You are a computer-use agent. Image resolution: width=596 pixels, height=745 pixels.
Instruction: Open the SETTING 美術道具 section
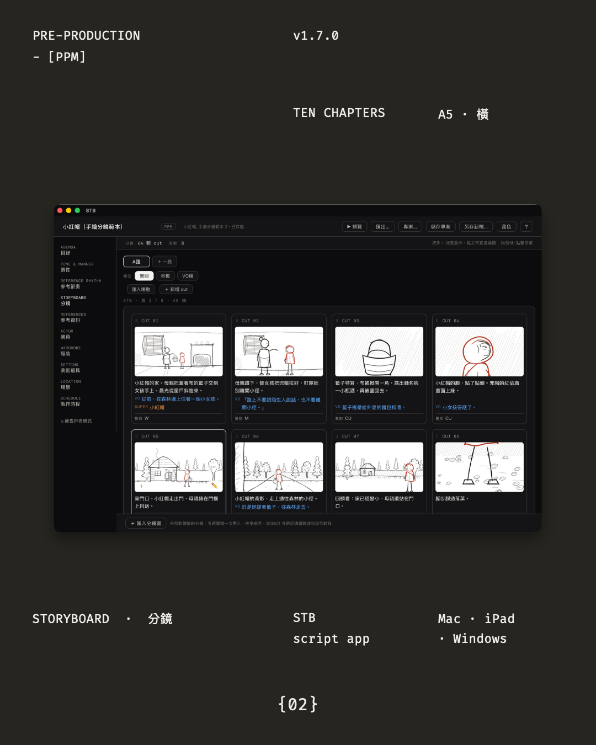click(70, 368)
